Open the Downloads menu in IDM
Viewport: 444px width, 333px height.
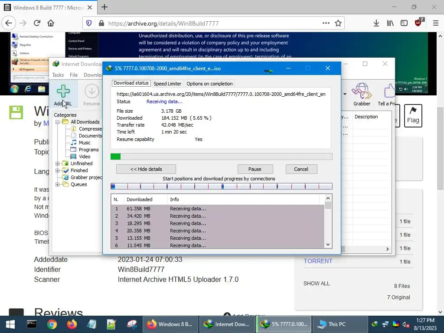click(x=93, y=75)
